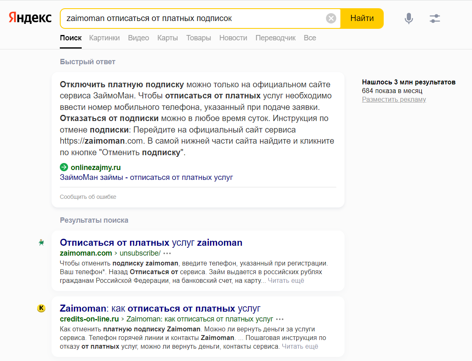Open the Товары tab
The width and height of the screenshot is (472, 361).
[198, 38]
